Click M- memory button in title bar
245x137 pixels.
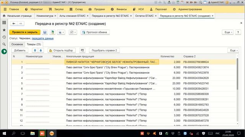(196, 2)
